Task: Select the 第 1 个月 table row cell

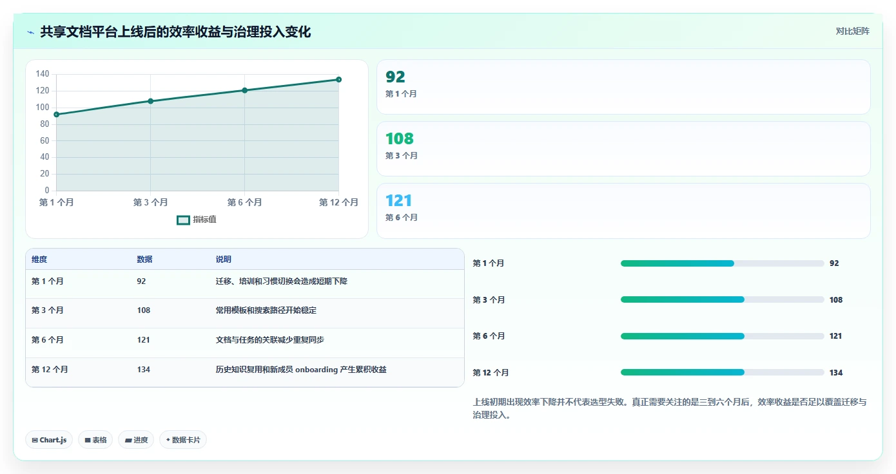Action: (48, 281)
